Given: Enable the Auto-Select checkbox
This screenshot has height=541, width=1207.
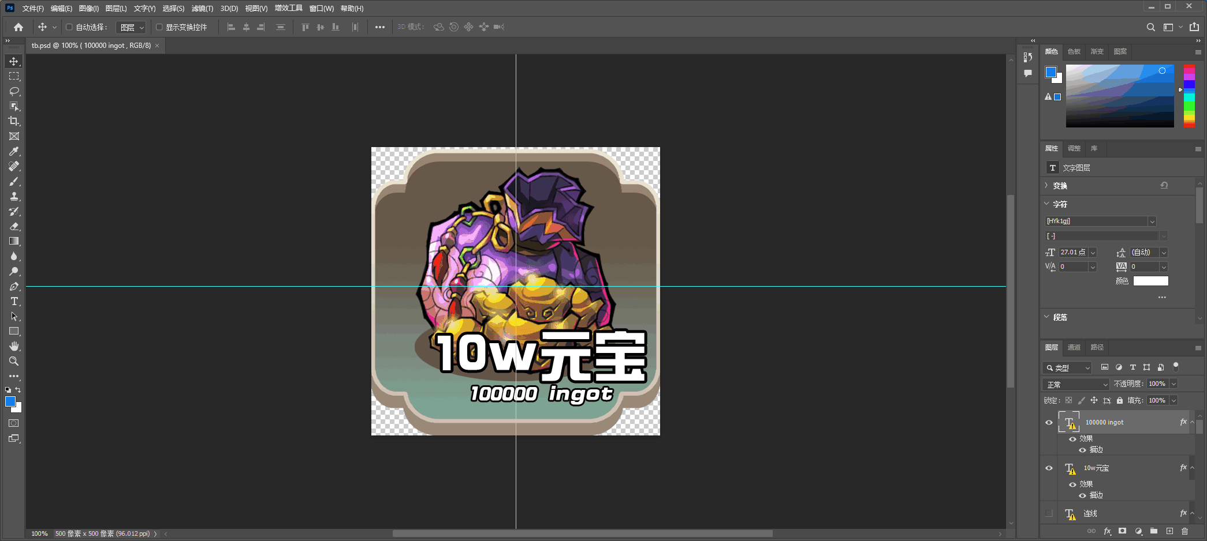Looking at the screenshot, I should click(x=69, y=27).
